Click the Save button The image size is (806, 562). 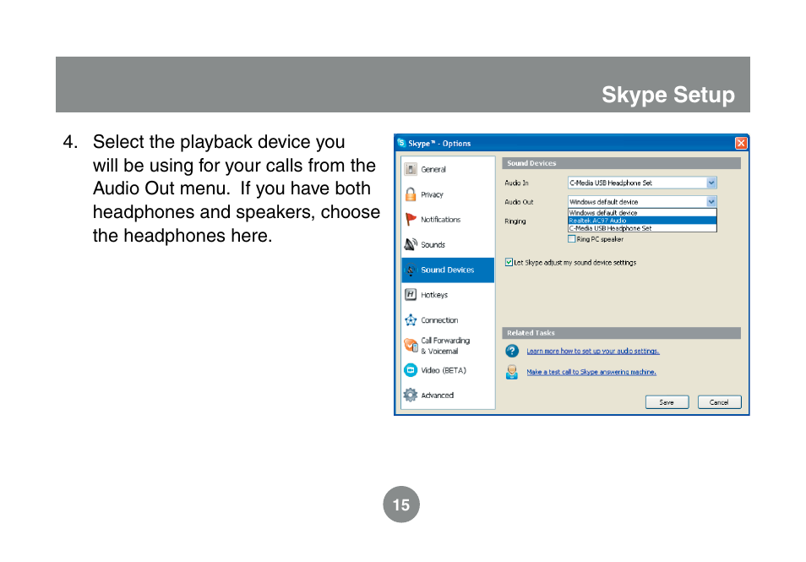pyautogui.click(x=667, y=402)
